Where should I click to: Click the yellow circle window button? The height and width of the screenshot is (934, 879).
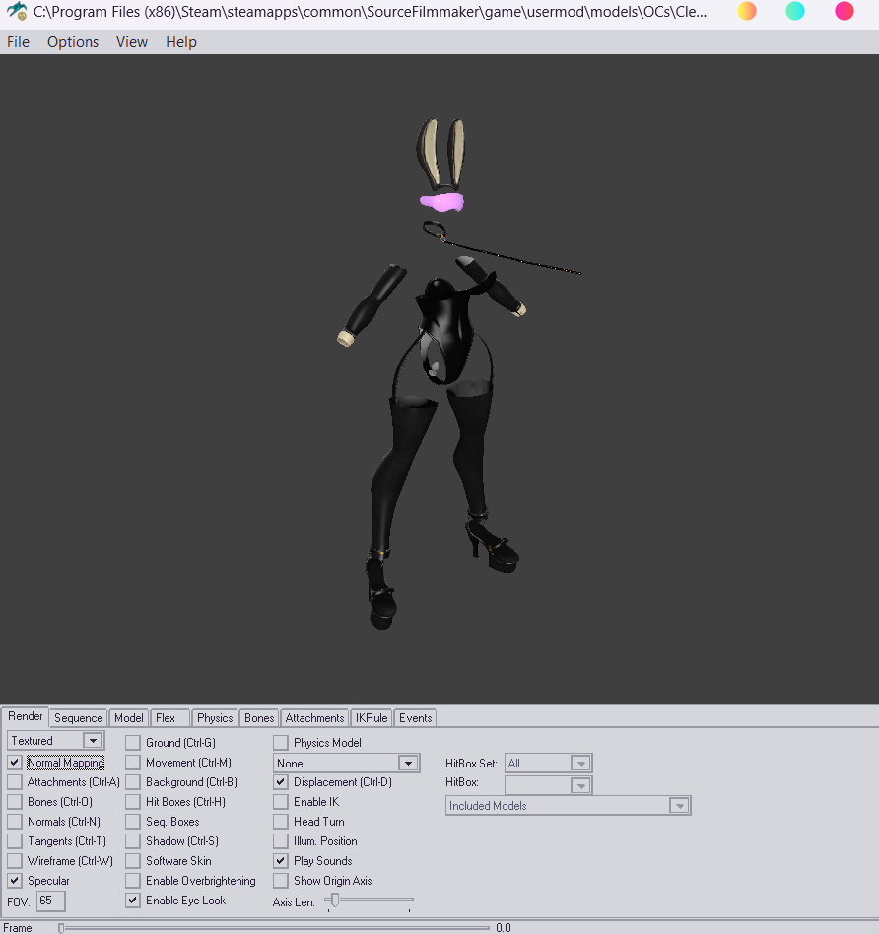click(x=747, y=11)
